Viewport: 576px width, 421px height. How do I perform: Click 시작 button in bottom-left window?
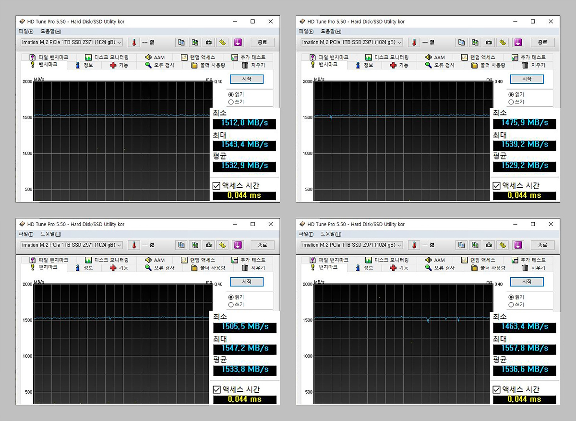pyautogui.click(x=246, y=282)
